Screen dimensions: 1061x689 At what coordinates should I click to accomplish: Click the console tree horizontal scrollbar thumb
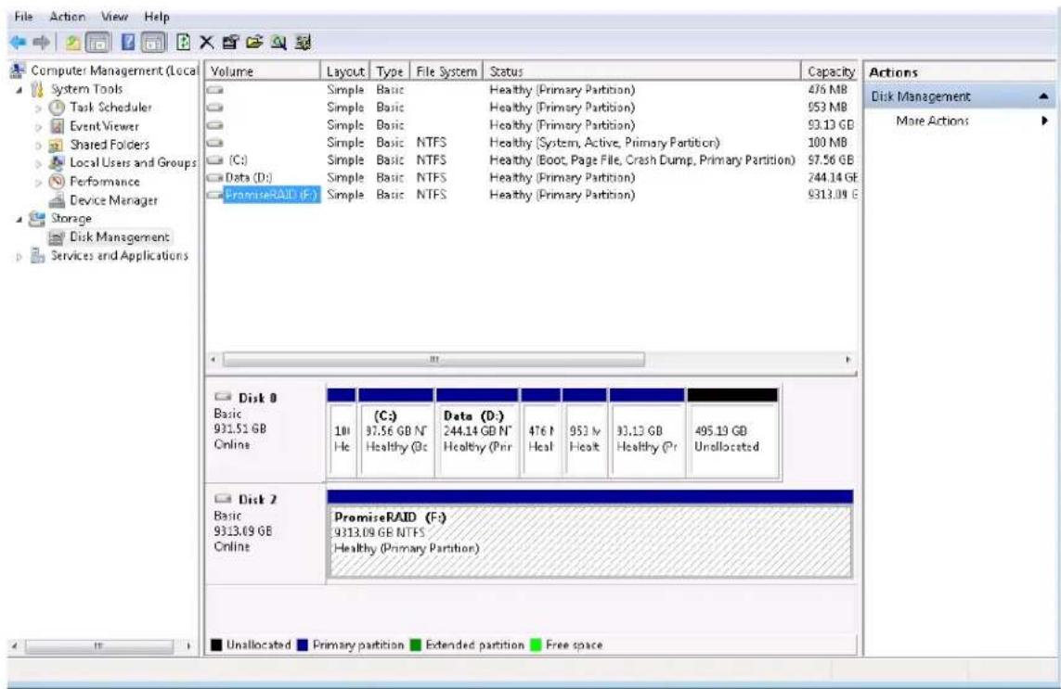(99, 645)
